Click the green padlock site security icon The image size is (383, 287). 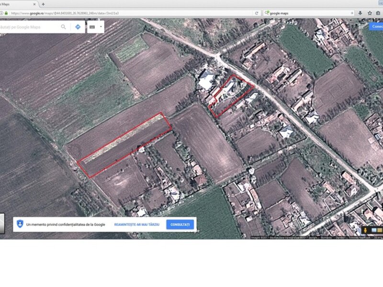coord(6,13)
